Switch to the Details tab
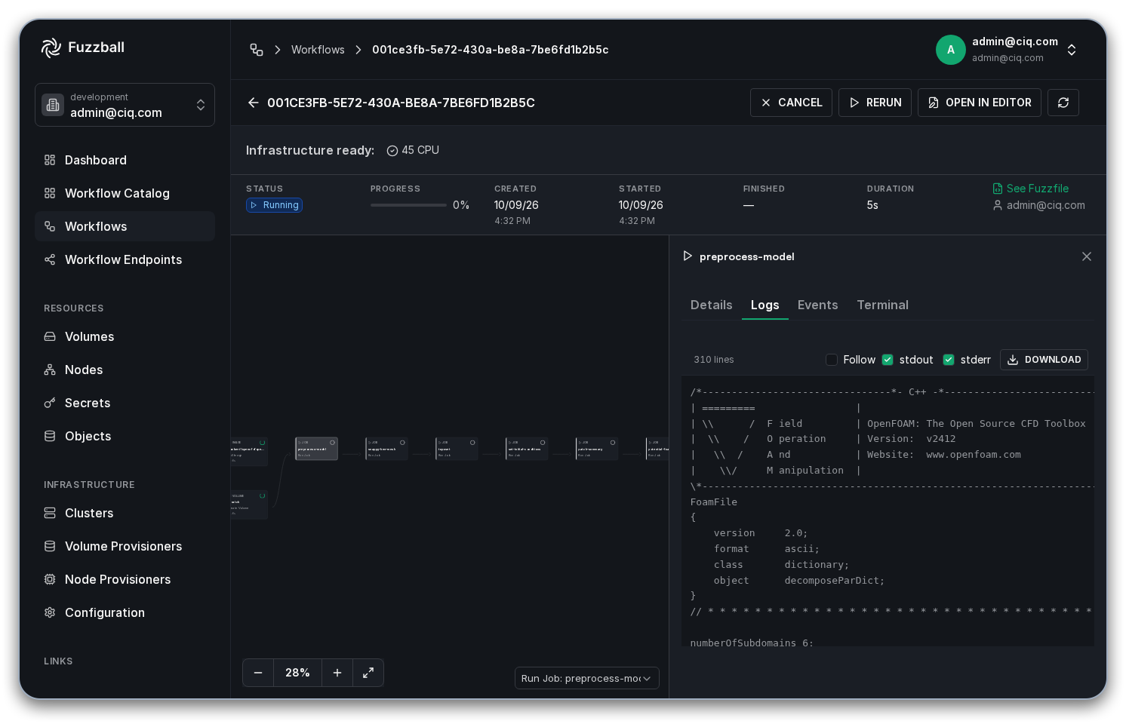Viewport: 1126px width, 724px height. (x=712, y=305)
